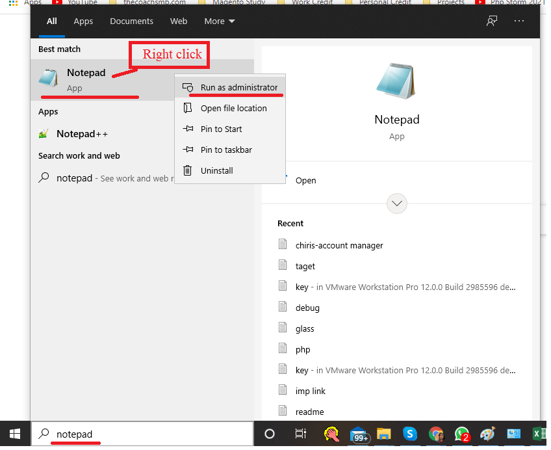Screen dimensions: 551x450
Task: Switch to the Apps search tab
Action: coord(83,21)
